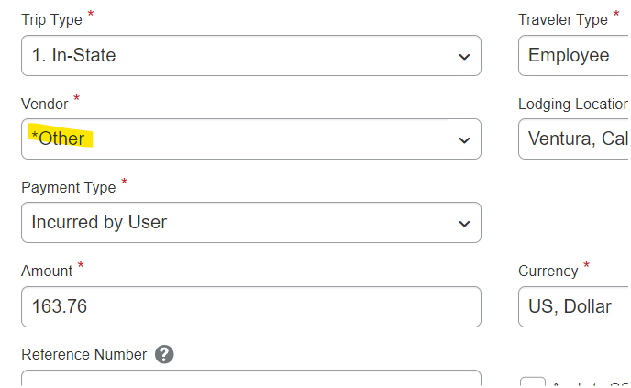Select the Traveler Type field showing Employee
This screenshot has width=631, height=388.
[x=575, y=56]
